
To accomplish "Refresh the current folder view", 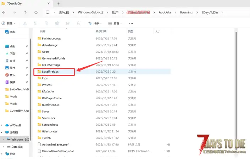I will click(x=36, y=12).
